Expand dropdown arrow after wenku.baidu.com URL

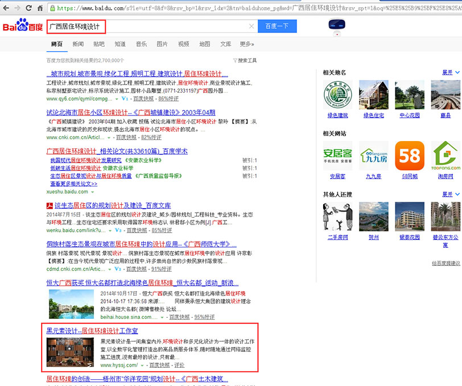point(110,231)
